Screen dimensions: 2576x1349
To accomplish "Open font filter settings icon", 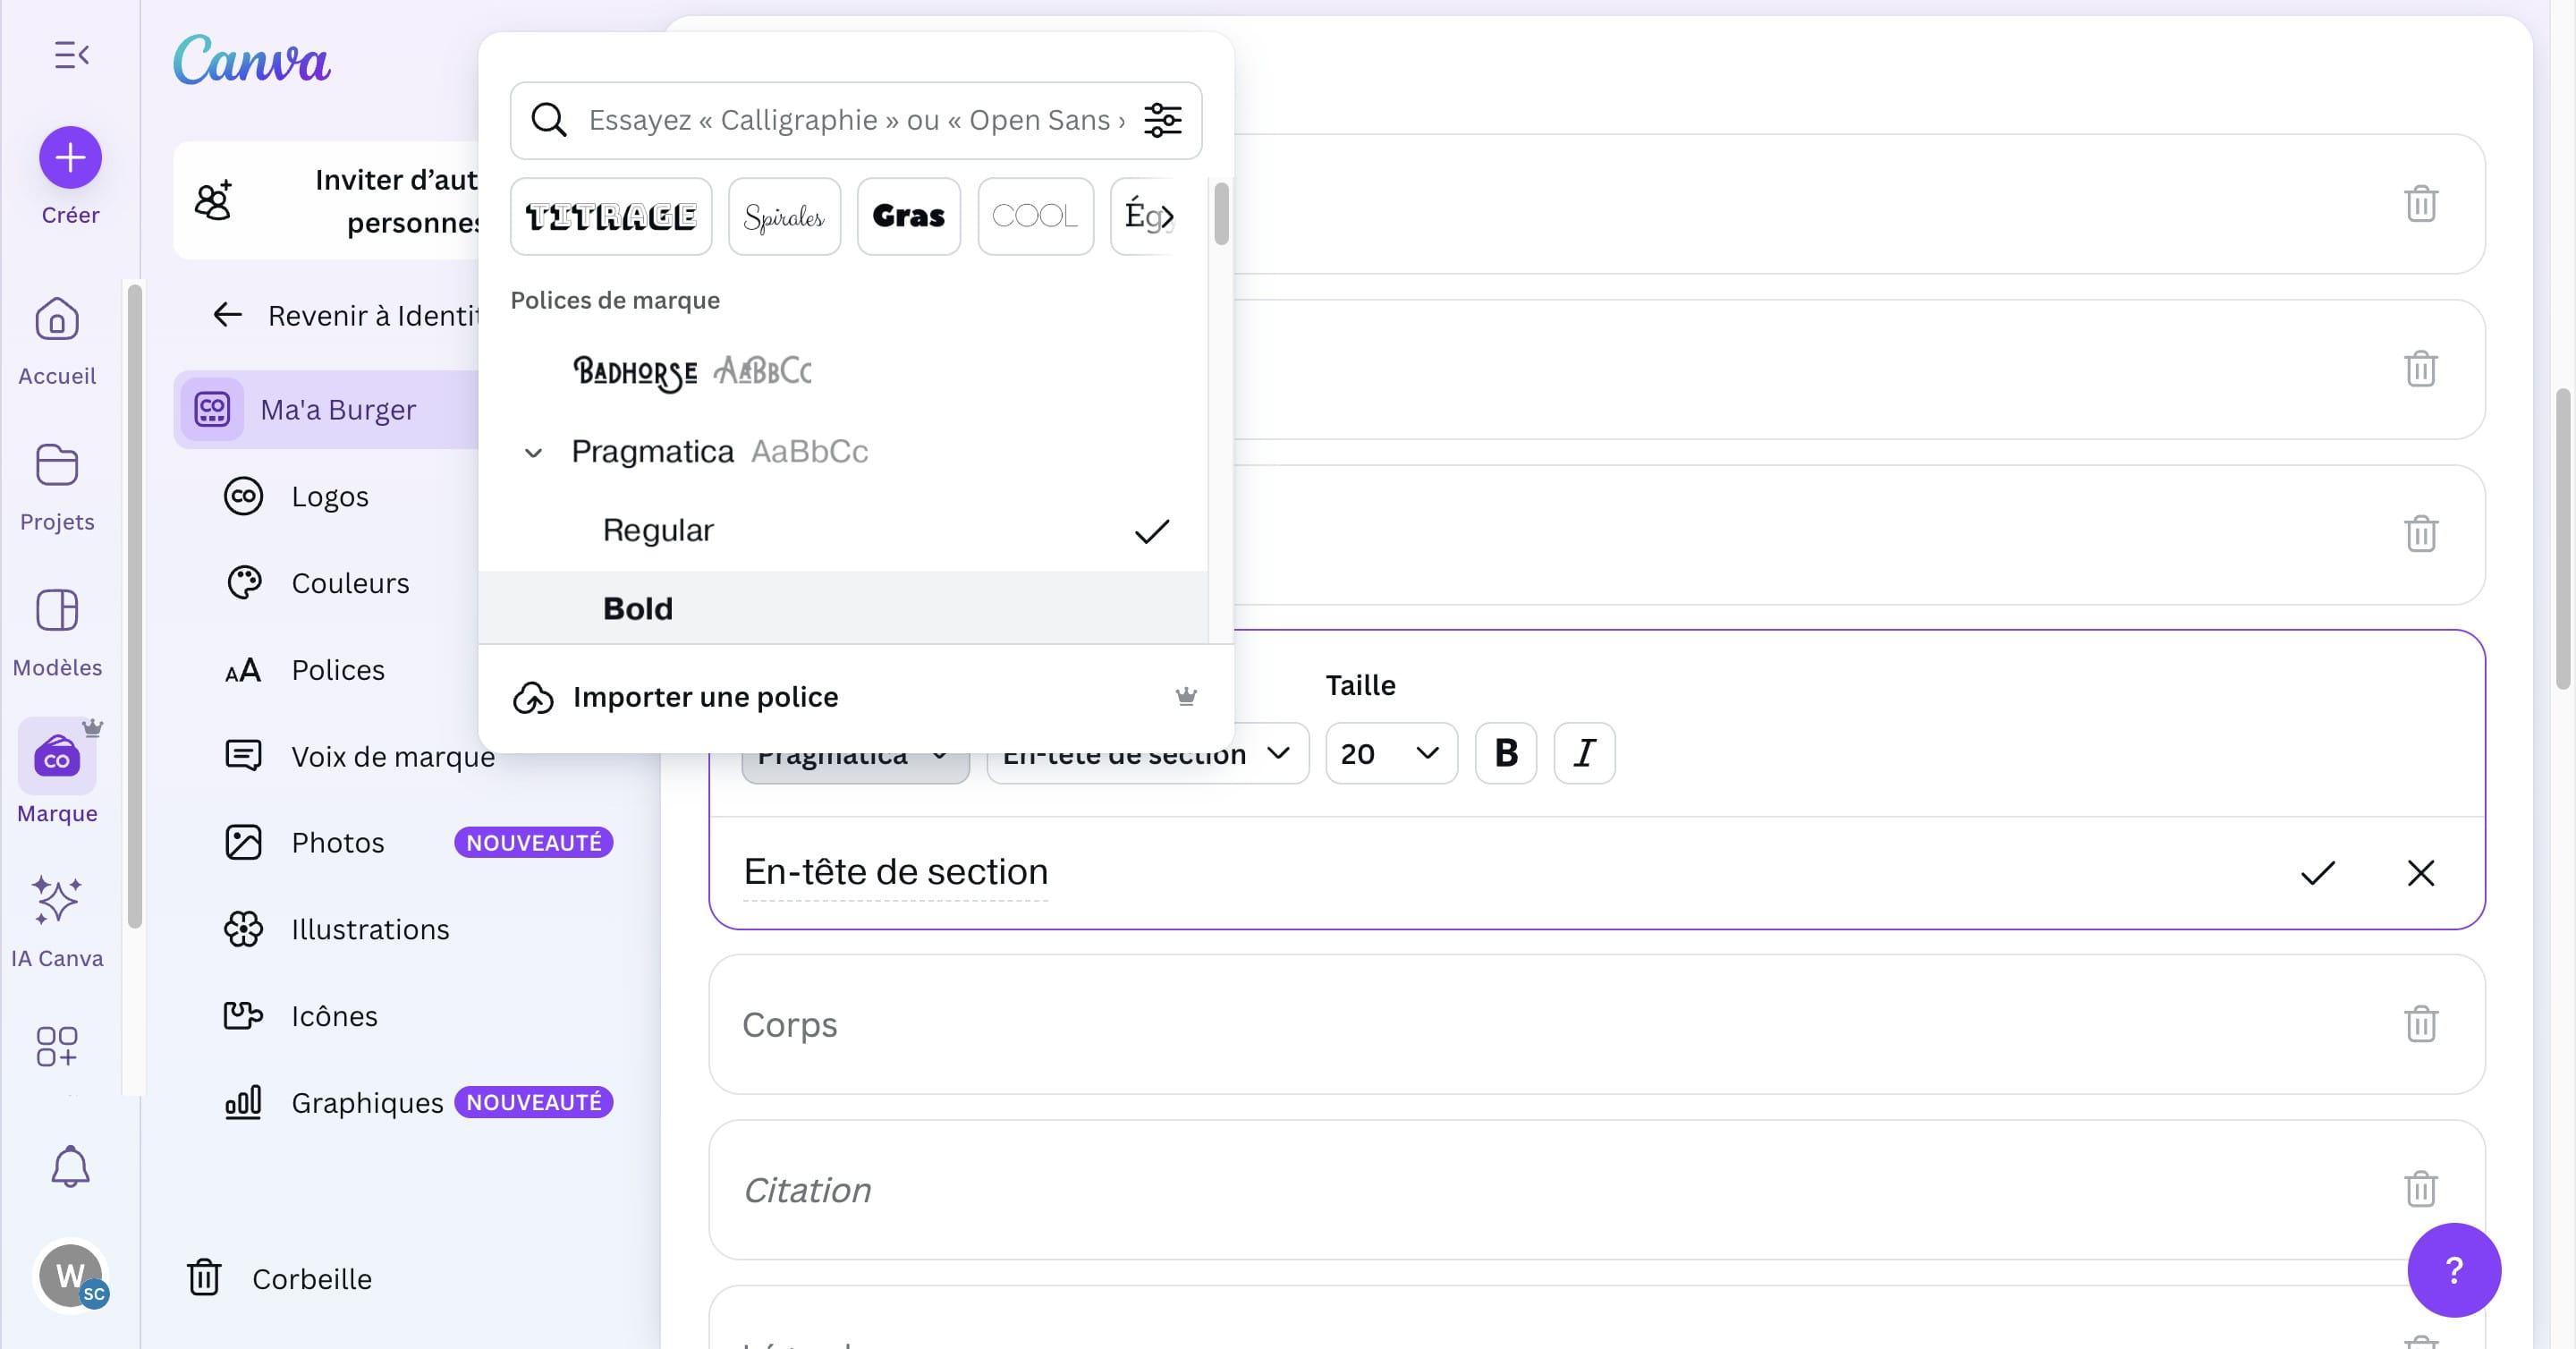I will click(1162, 120).
